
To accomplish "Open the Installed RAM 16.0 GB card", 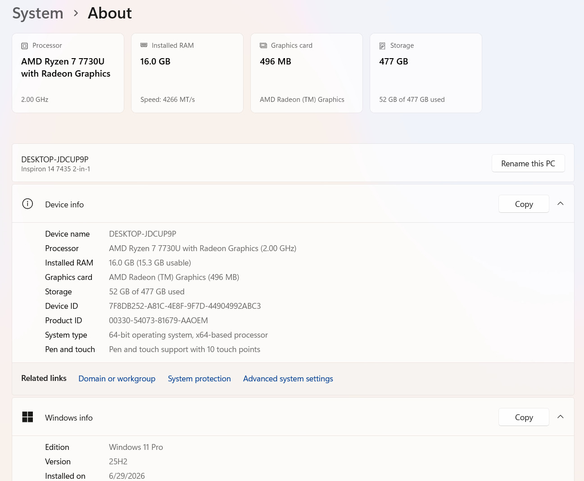I will [187, 73].
